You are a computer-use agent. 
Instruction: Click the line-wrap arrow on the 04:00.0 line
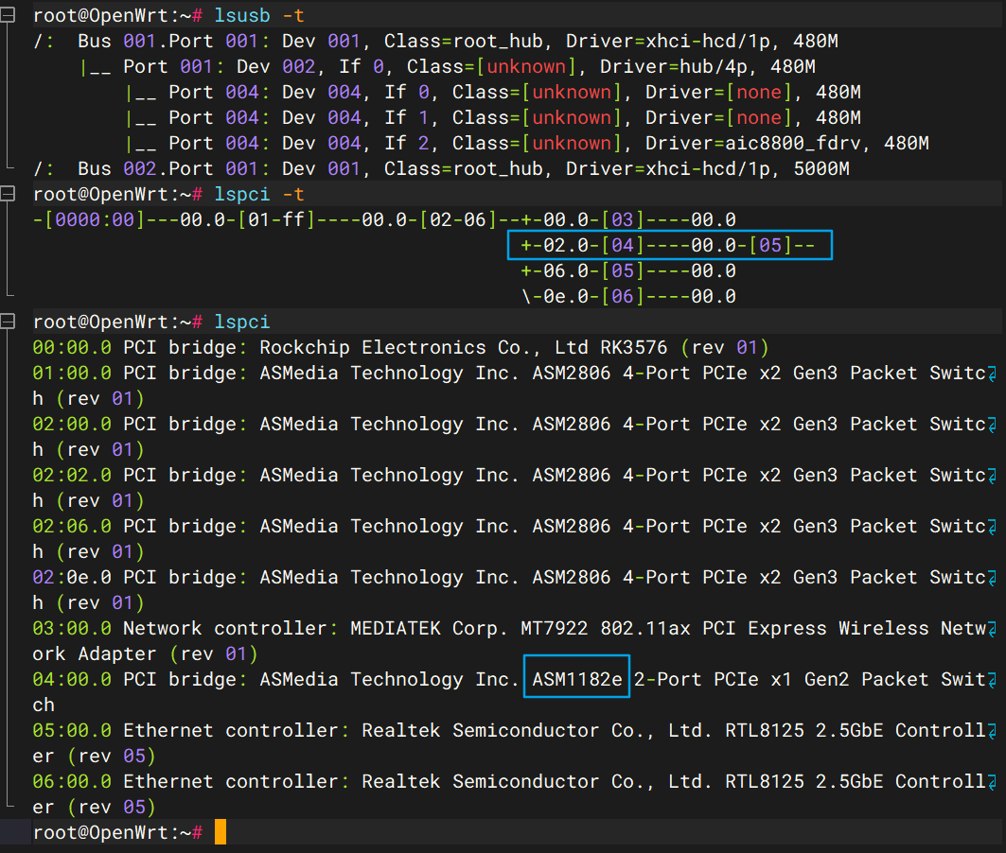click(992, 680)
